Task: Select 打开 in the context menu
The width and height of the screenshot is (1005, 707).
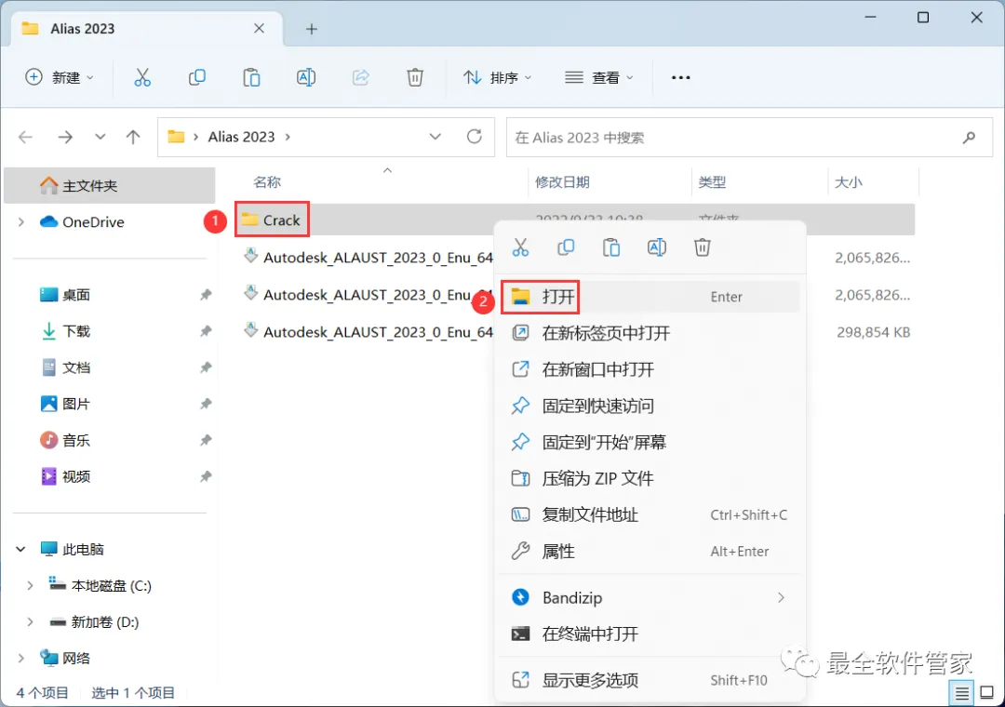Action: (x=650, y=297)
